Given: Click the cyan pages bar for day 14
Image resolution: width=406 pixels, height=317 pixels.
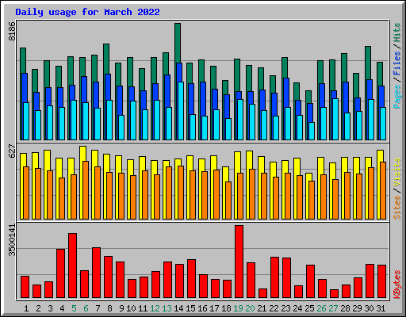Looking at the screenshot, I should [181, 111].
